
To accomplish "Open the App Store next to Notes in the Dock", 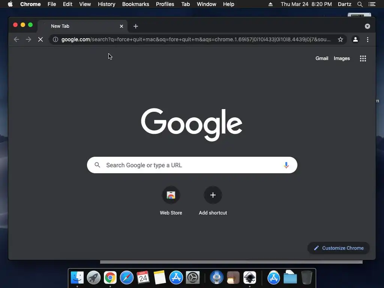I will tap(176, 277).
